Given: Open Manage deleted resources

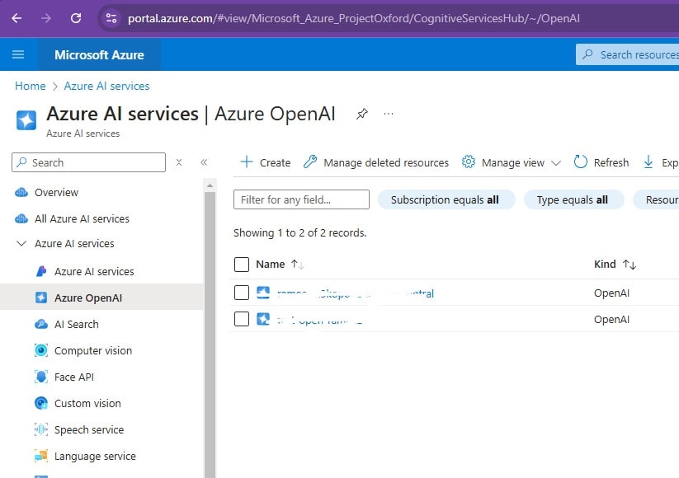Looking at the screenshot, I should 376,162.
